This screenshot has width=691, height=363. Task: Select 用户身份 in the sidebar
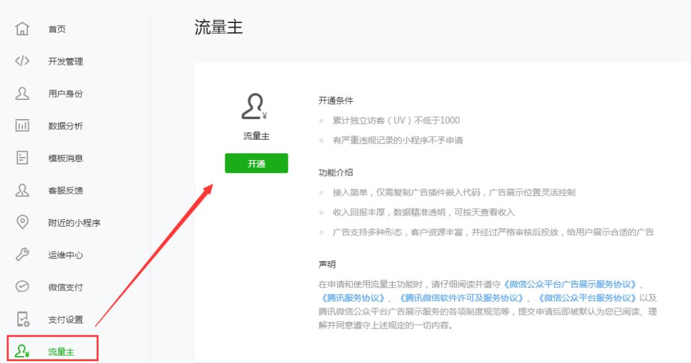[x=66, y=93]
